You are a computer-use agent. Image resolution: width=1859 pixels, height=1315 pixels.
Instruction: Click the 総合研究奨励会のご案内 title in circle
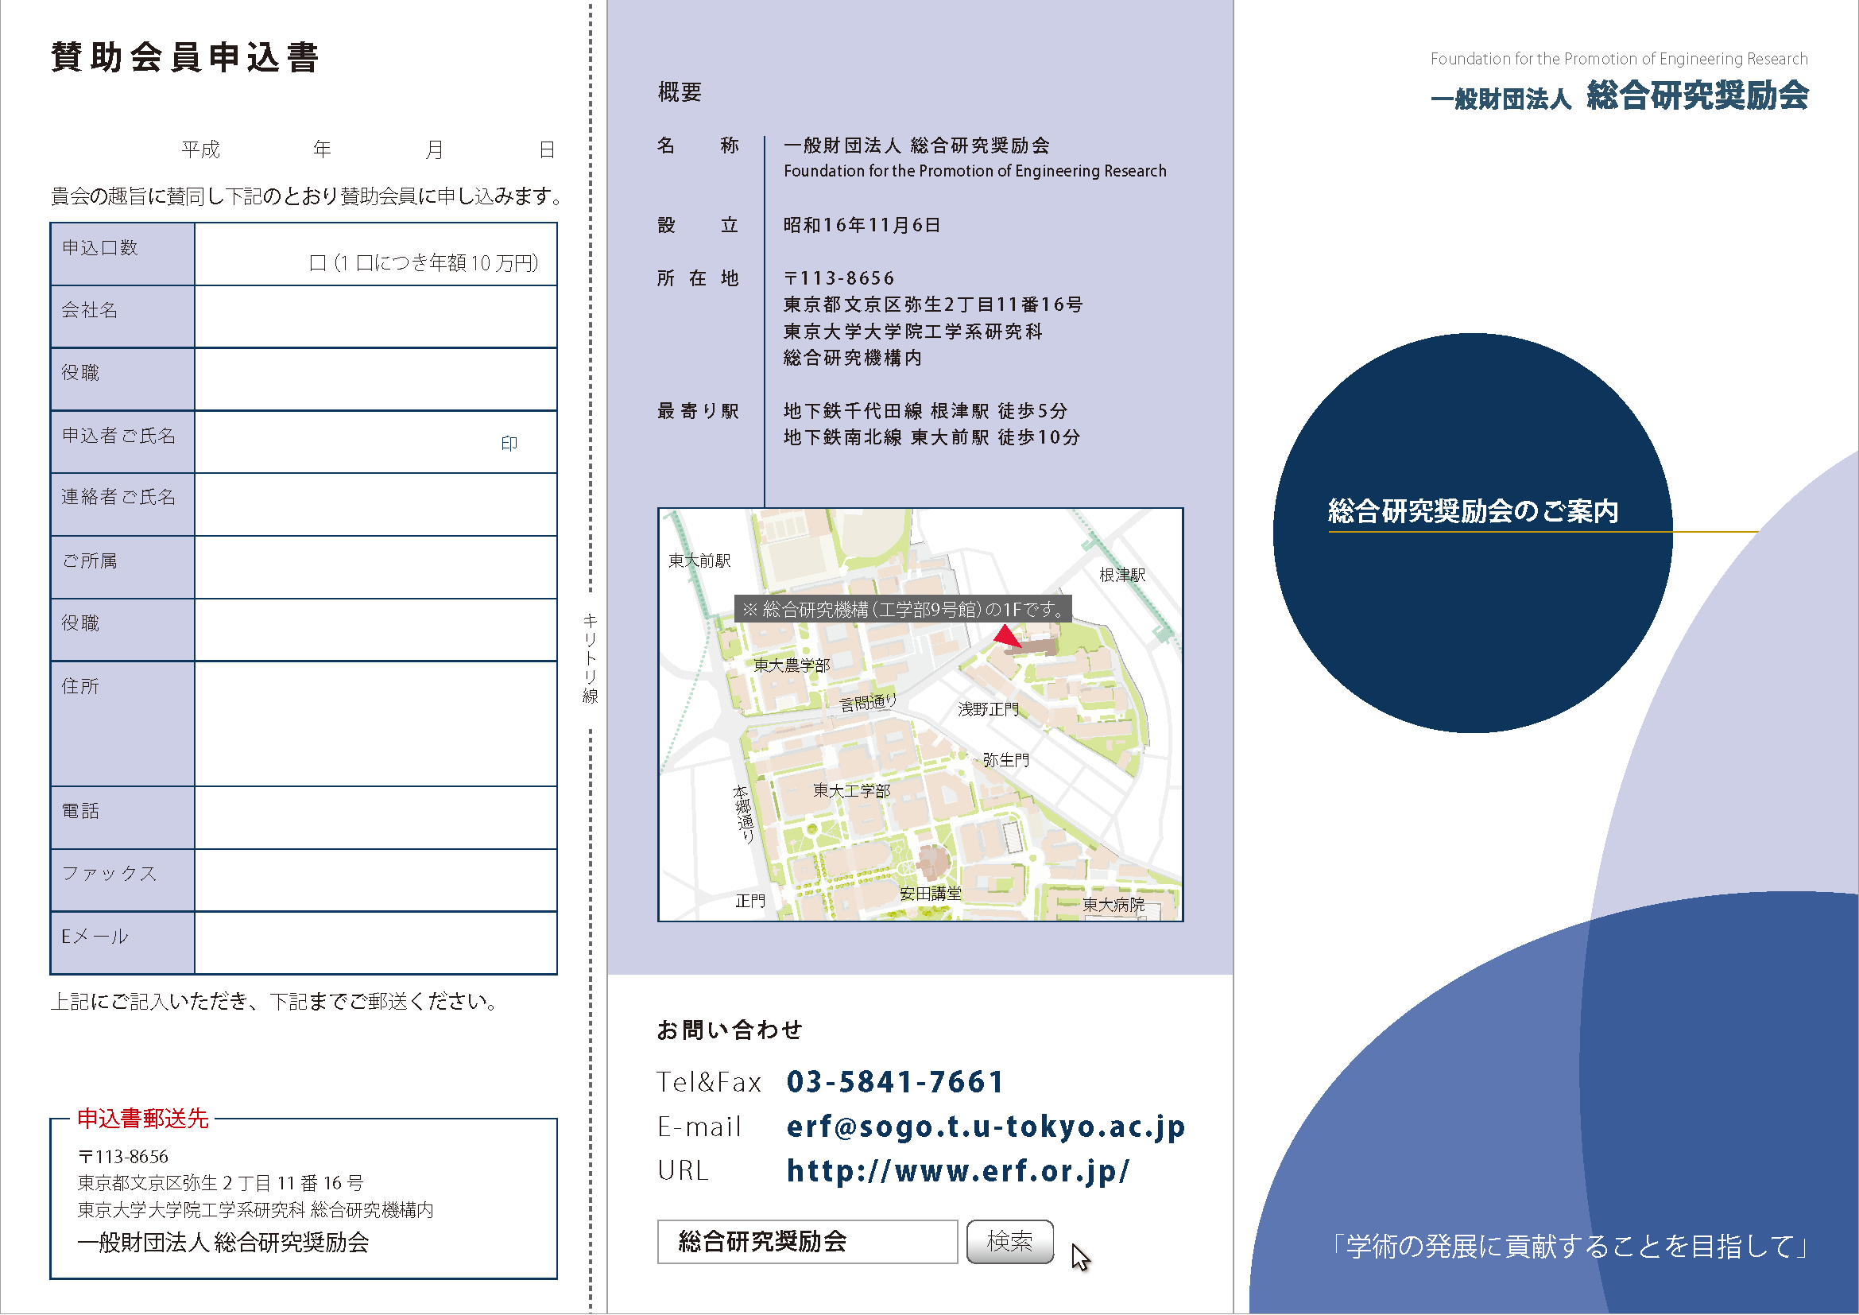(x=1473, y=511)
